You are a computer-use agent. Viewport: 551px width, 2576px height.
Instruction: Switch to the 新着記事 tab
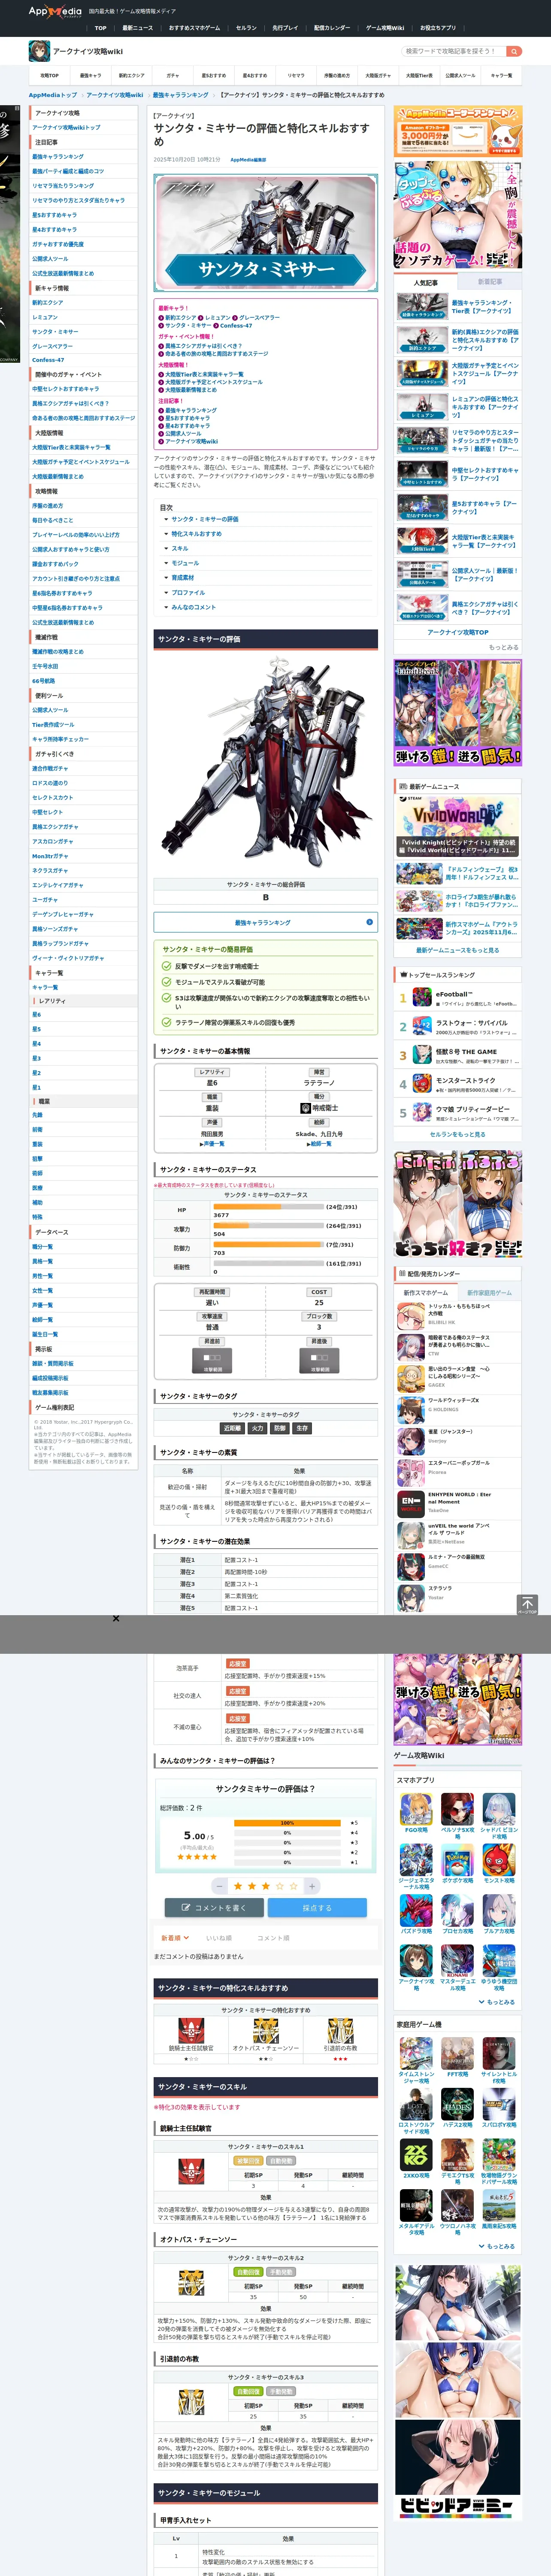[x=489, y=282]
